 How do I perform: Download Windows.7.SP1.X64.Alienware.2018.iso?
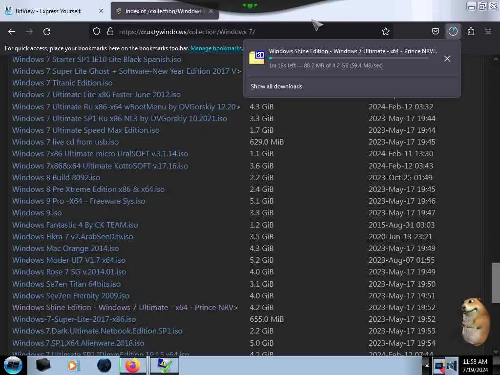[x=78, y=343]
